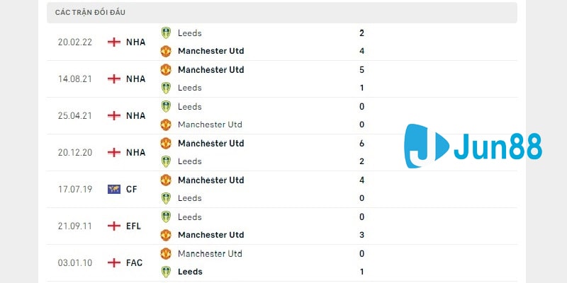Click score 6 for Manchester Utd
567x283 pixels.
362,143
